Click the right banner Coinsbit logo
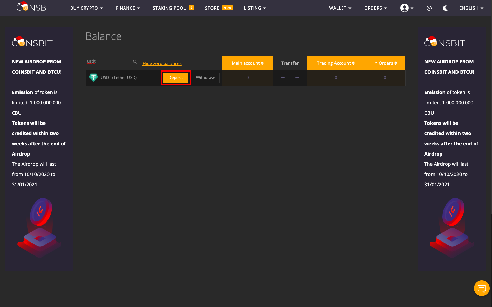Viewport: 492px width, 307px height. pyautogui.click(x=445, y=42)
